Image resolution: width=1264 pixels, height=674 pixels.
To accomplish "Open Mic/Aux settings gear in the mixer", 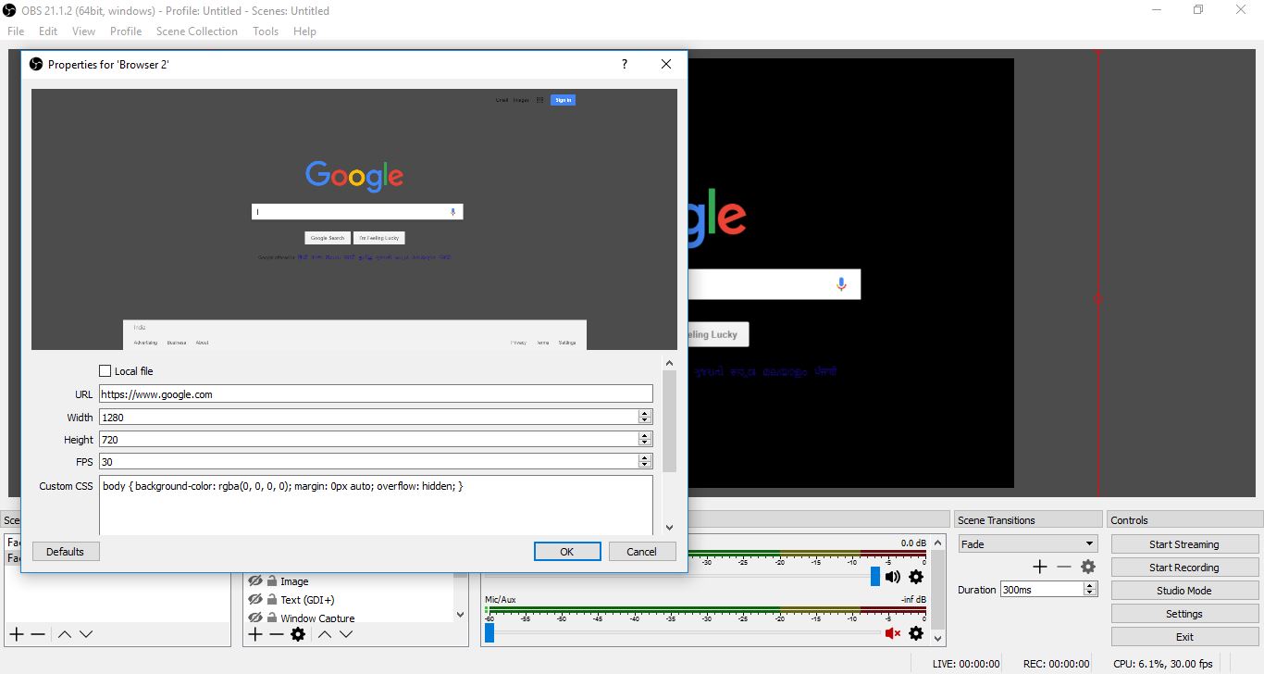I will (916, 633).
